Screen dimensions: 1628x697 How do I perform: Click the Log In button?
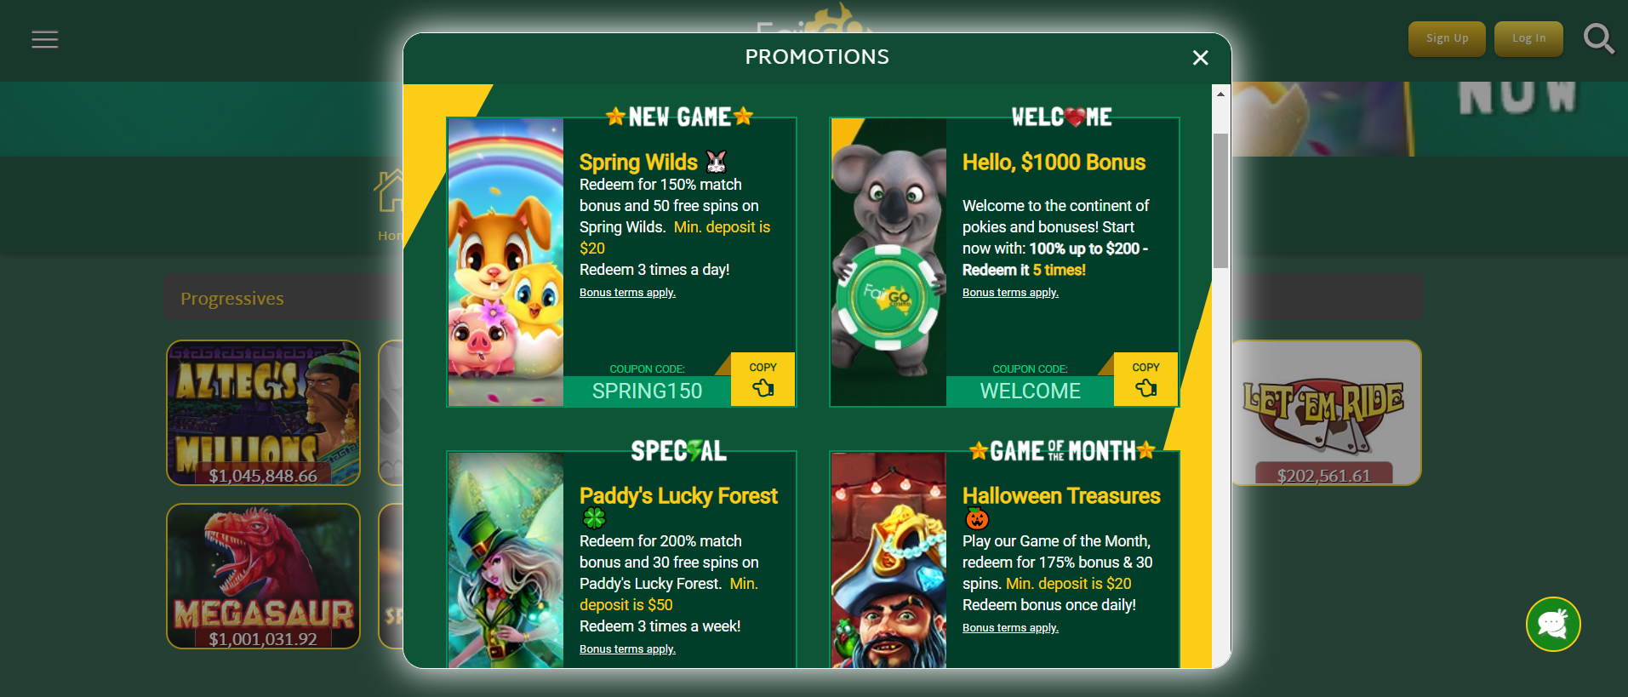(x=1528, y=38)
